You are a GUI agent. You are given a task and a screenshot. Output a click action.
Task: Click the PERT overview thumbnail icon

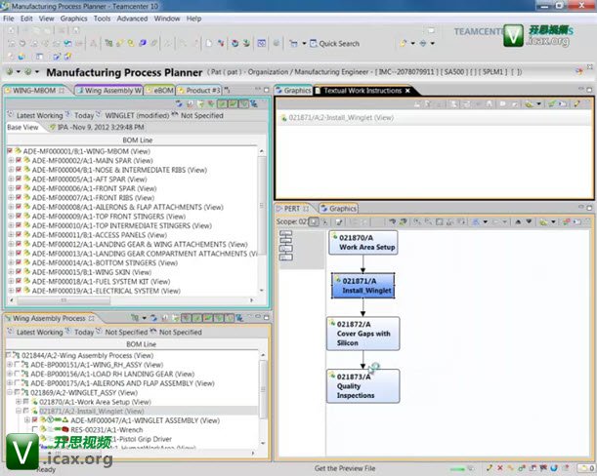click(286, 245)
